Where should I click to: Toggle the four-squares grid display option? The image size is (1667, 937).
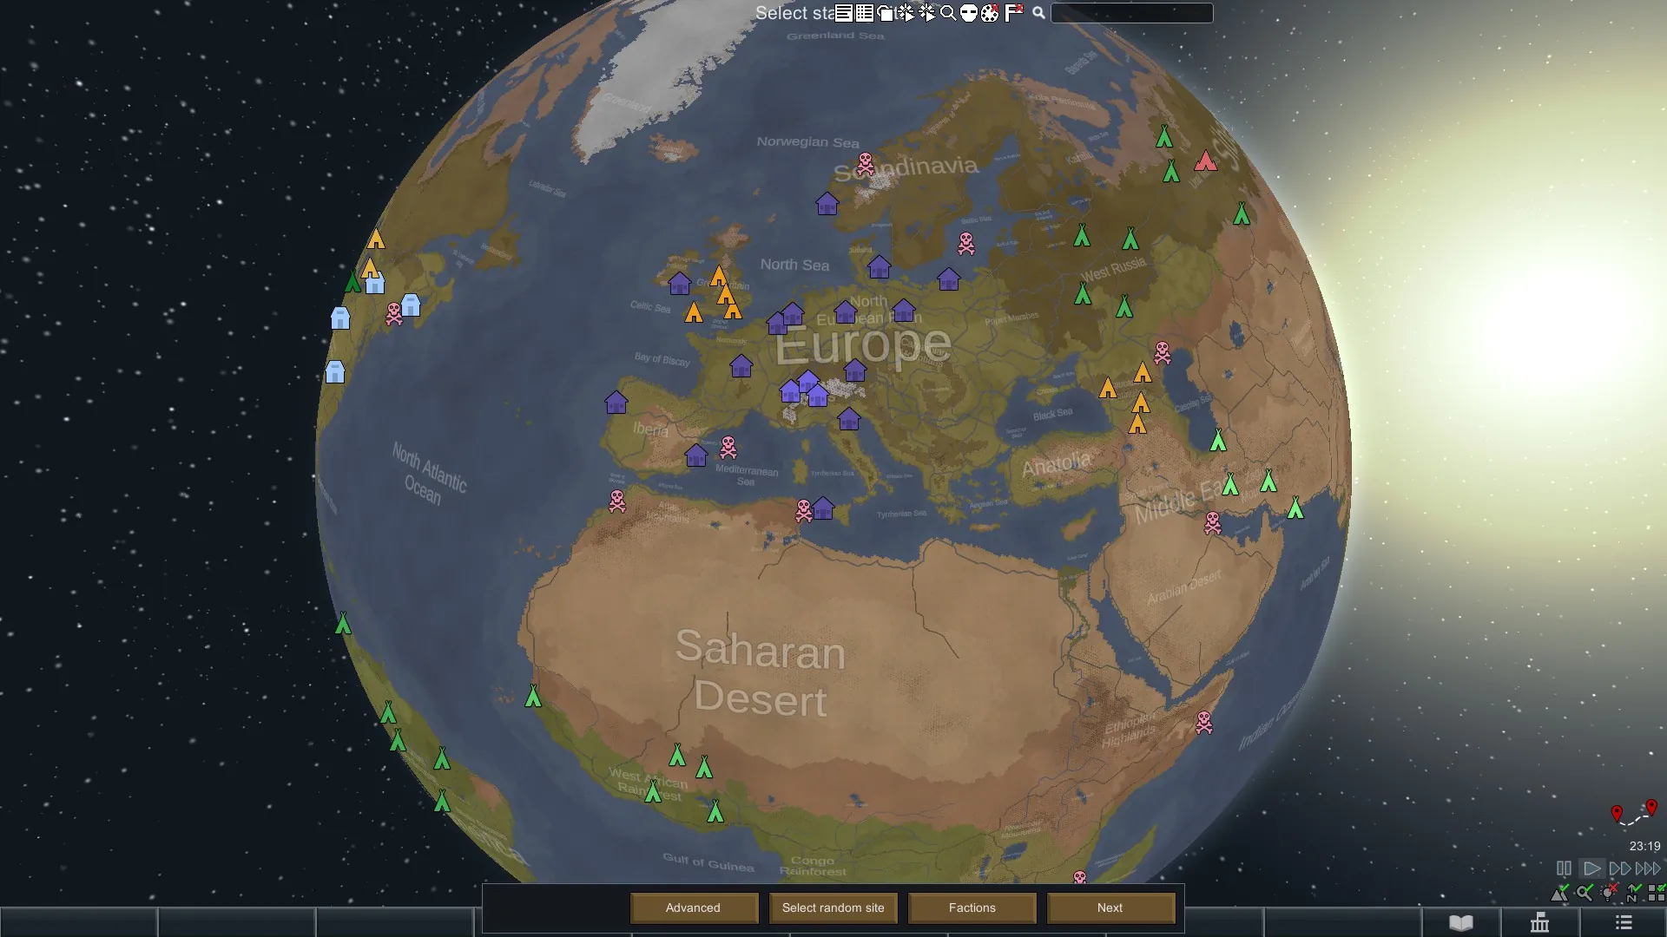(1657, 893)
